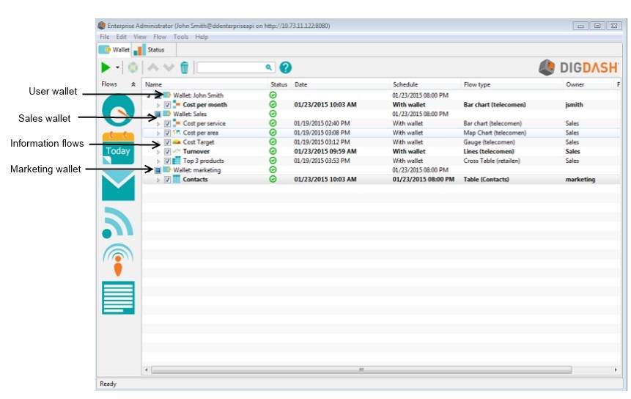Move flow up with the up arrow icon

pyautogui.click(x=153, y=67)
